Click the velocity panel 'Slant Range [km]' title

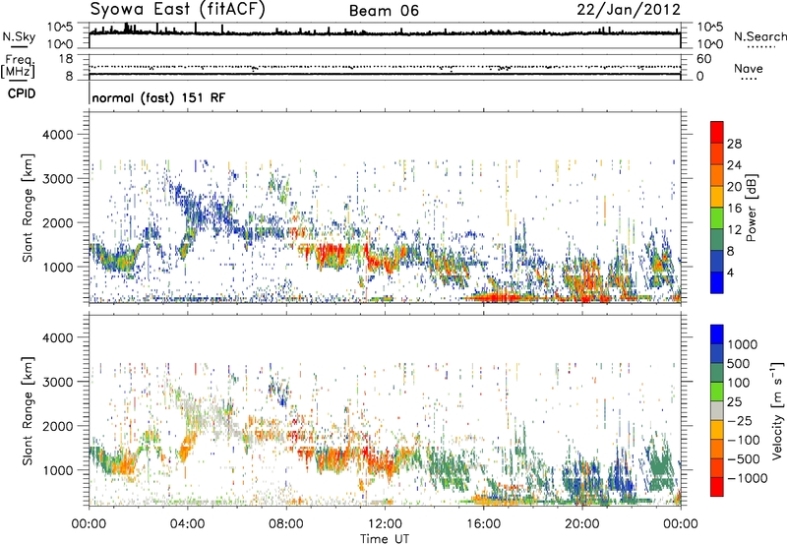click(x=28, y=411)
